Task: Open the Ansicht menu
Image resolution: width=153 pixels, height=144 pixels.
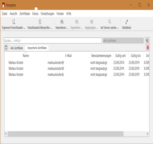Action: click(x=13, y=14)
